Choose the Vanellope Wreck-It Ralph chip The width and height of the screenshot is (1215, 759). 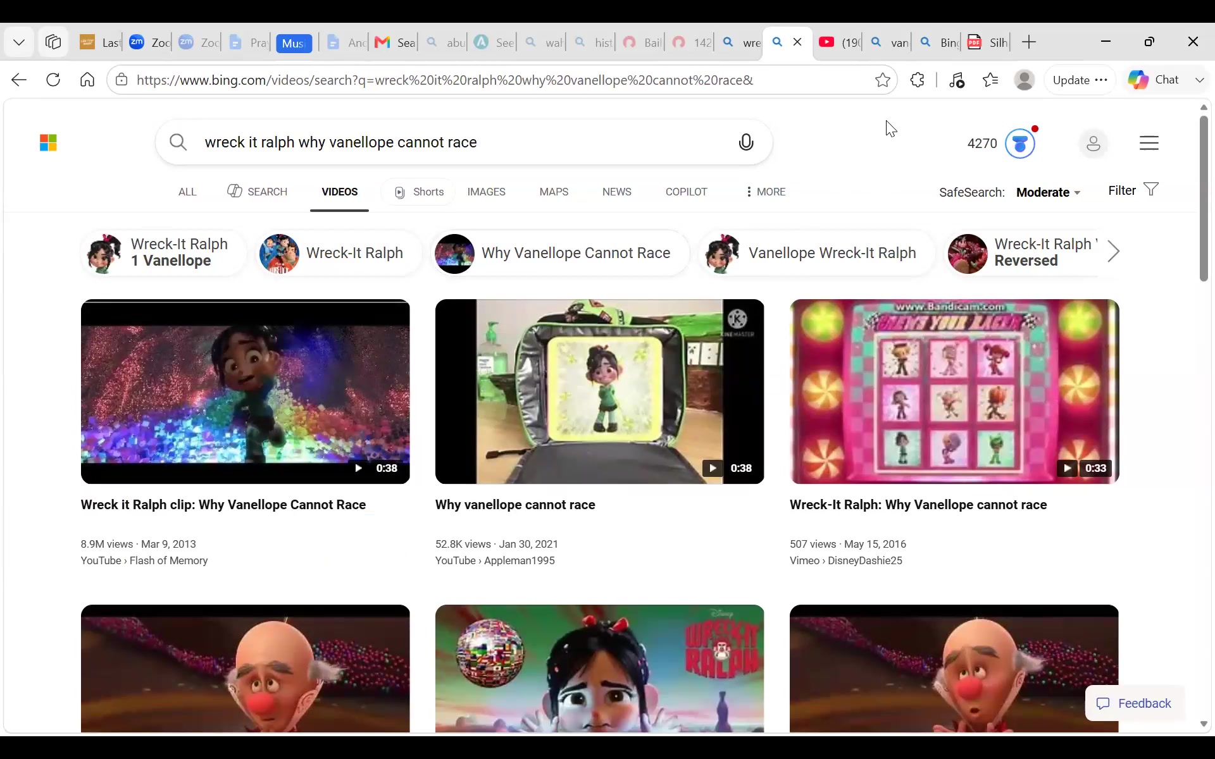tap(817, 253)
